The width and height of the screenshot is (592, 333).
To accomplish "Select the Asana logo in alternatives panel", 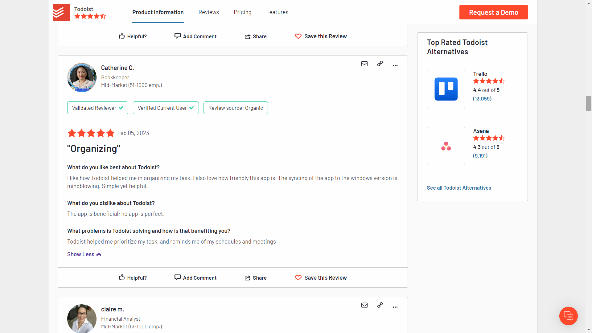I will (x=446, y=146).
